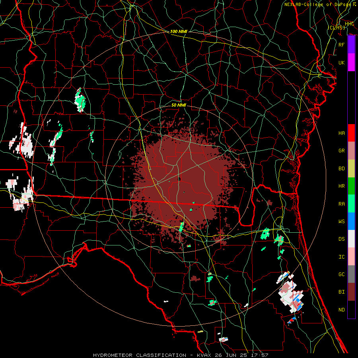
Task: Click the RF purple legend swatch
Action: [351, 45]
